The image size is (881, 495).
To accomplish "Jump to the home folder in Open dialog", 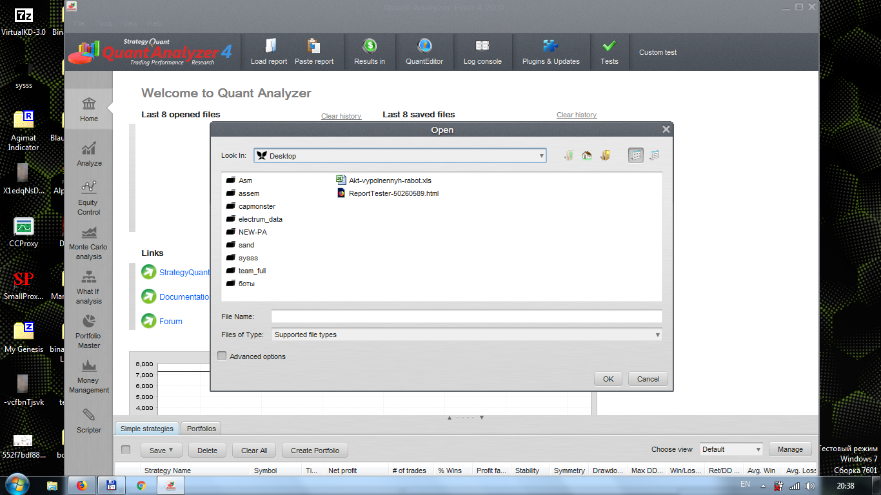I will pyautogui.click(x=587, y=155).
